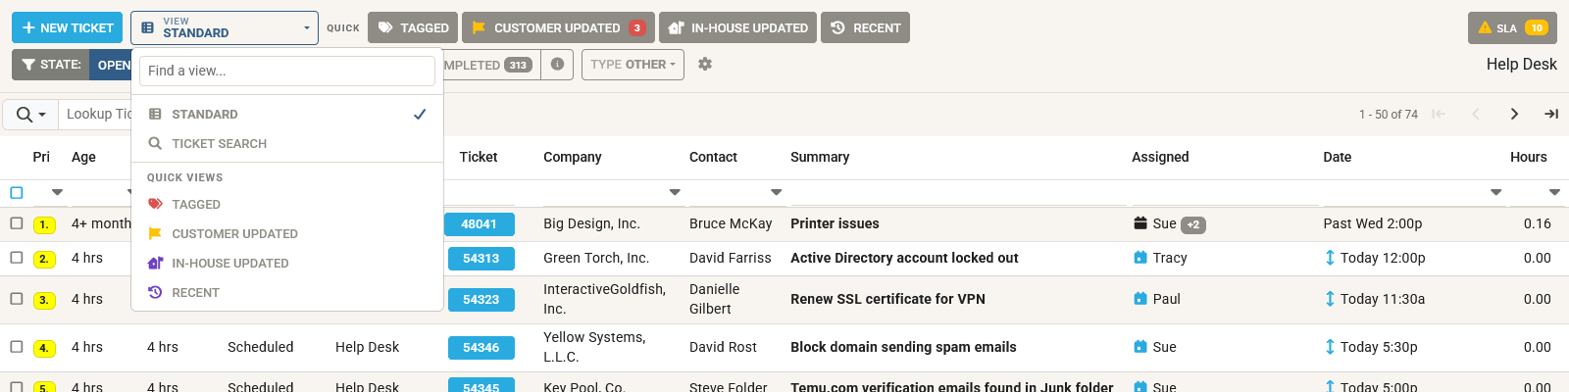This screenshot has width=1569, height=392.
Task: Click calendar icon beside Sue in Printer issues row
Action: pyautogui.click(x=1140, y=223)
